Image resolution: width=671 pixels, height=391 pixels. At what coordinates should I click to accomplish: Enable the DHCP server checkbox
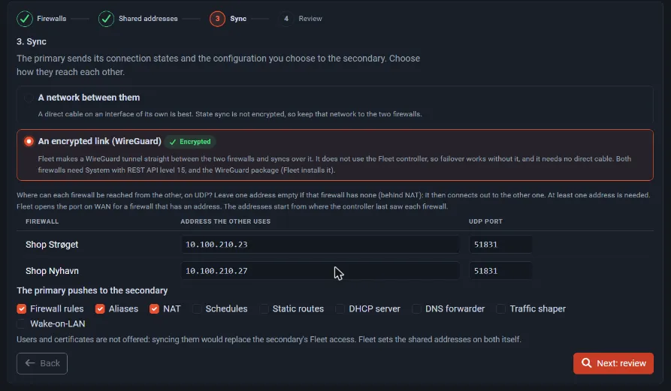340,308
